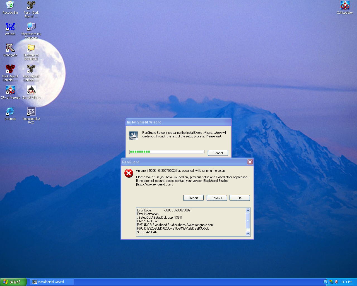This screenshot has width=357, height=286.
Task: Open the Shortcut to Download folder
Action: pyautogui.click(x=31, y=48)
